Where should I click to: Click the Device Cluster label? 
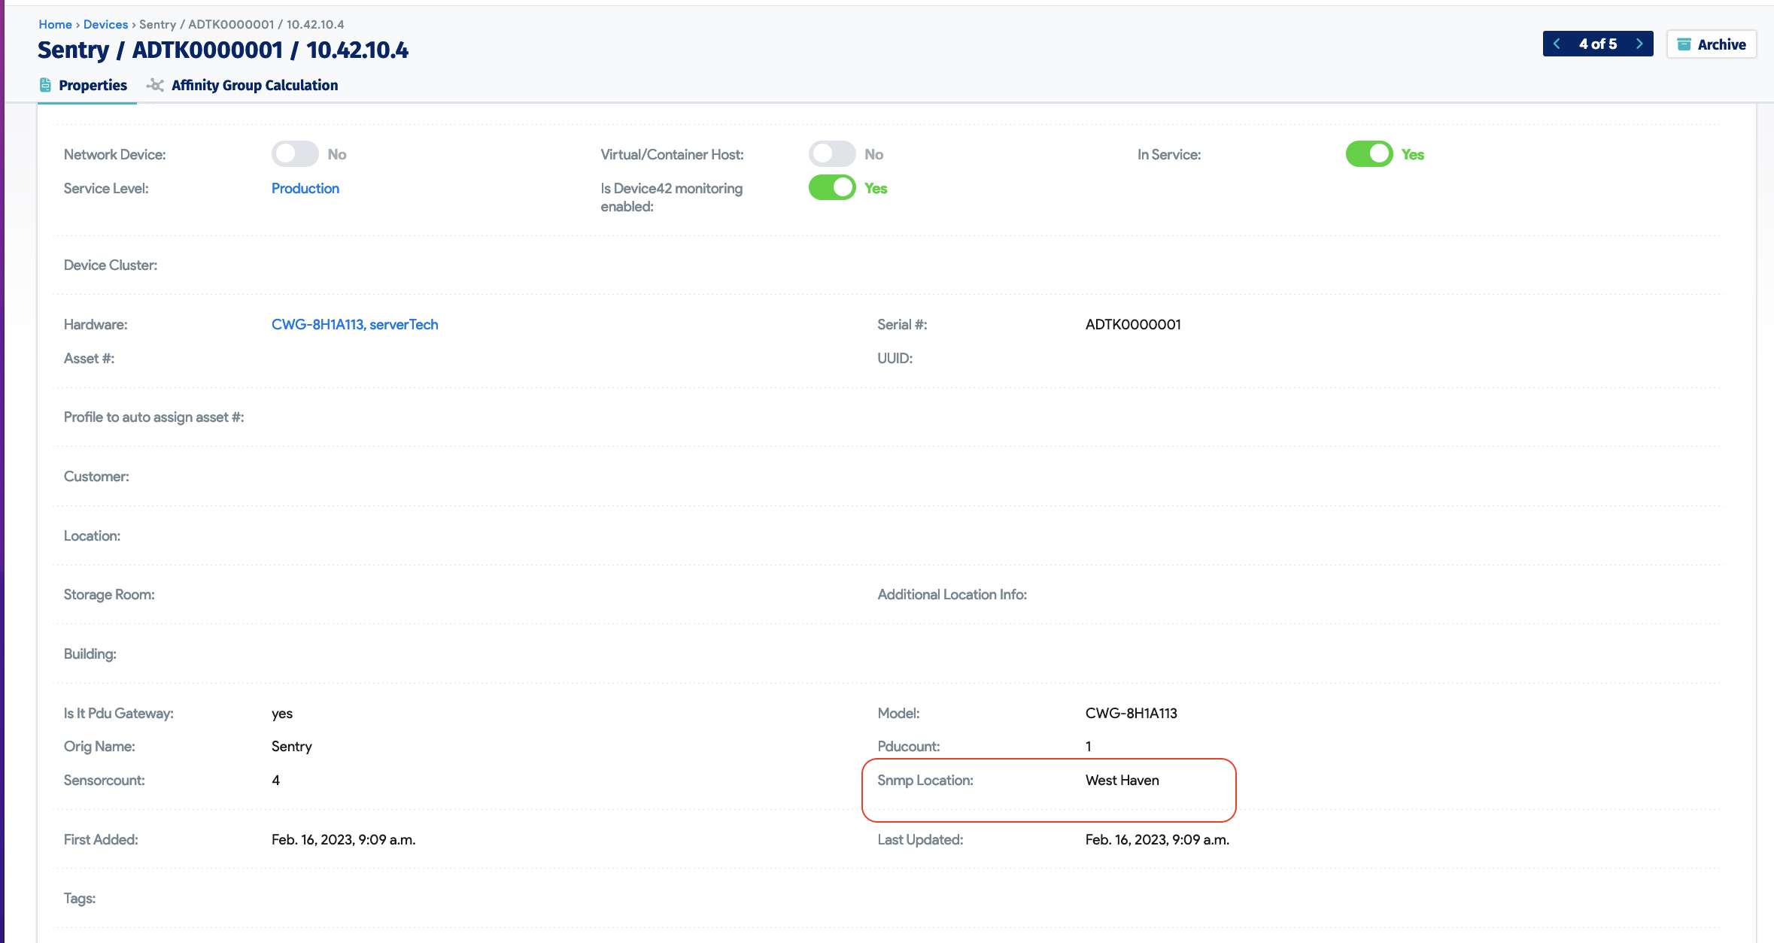pos(111,265)
